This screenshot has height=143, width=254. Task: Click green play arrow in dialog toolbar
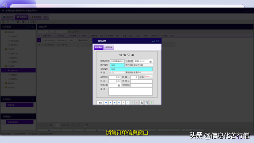(x=152, y=103)
